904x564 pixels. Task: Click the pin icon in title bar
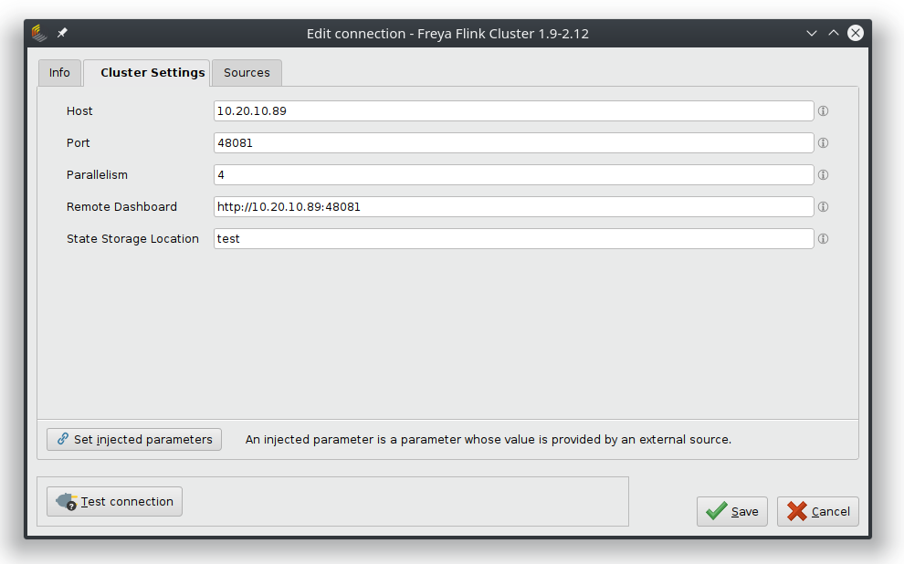[x=62, y=33]
